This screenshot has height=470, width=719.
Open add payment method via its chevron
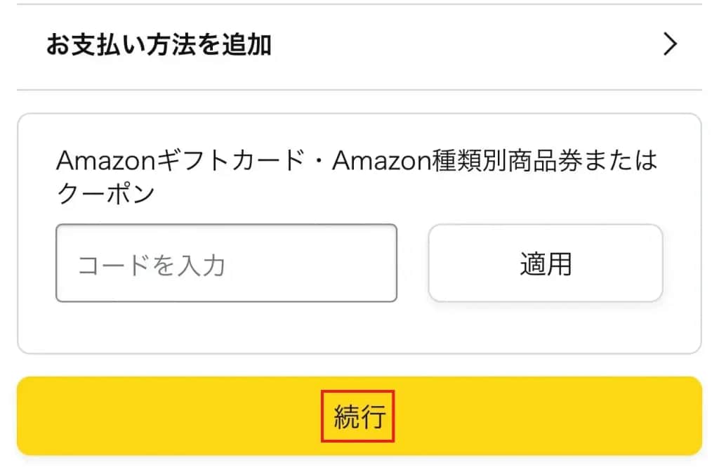point(671,46)
